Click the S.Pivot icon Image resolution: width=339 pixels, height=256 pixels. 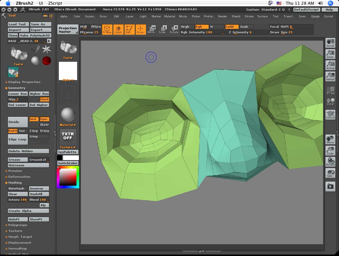click(x=330, y=114)
